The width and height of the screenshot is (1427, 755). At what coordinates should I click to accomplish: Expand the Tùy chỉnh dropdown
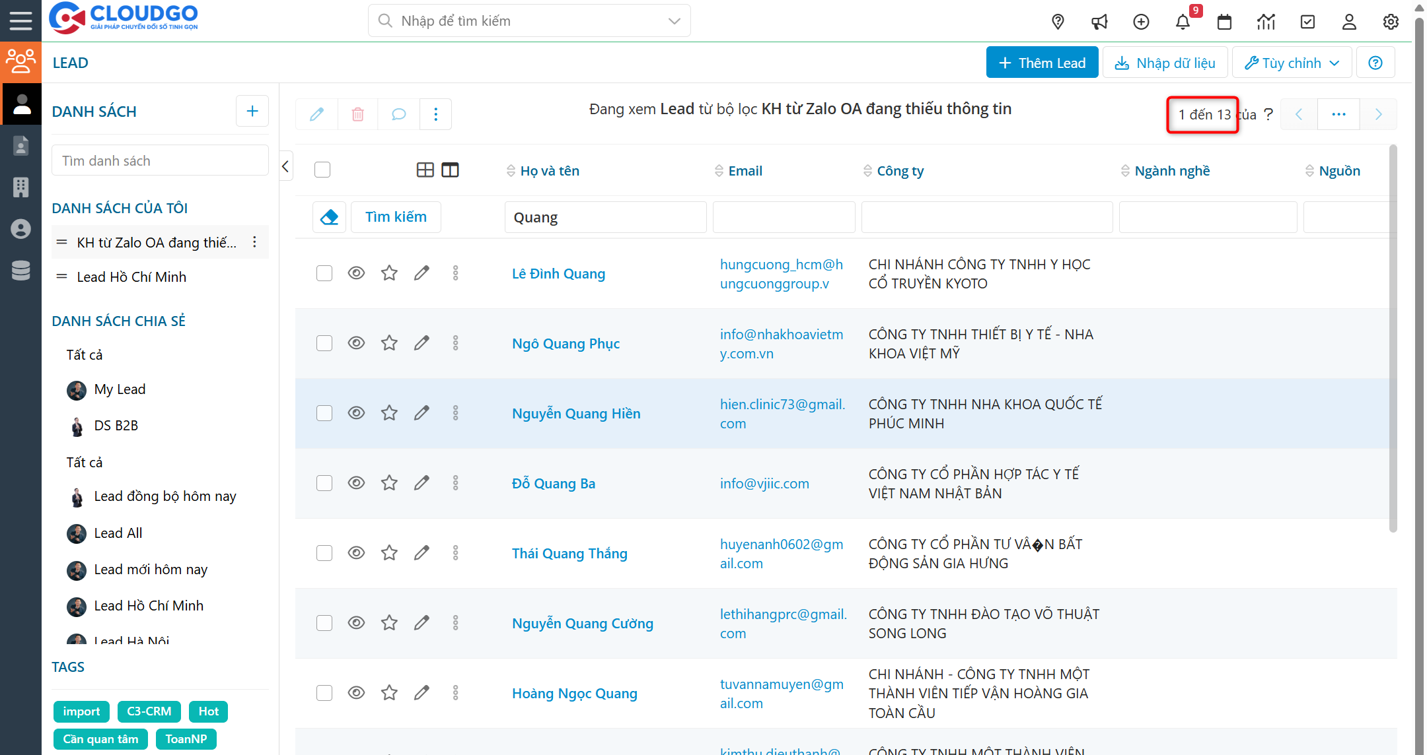(x=1292, y=63)
